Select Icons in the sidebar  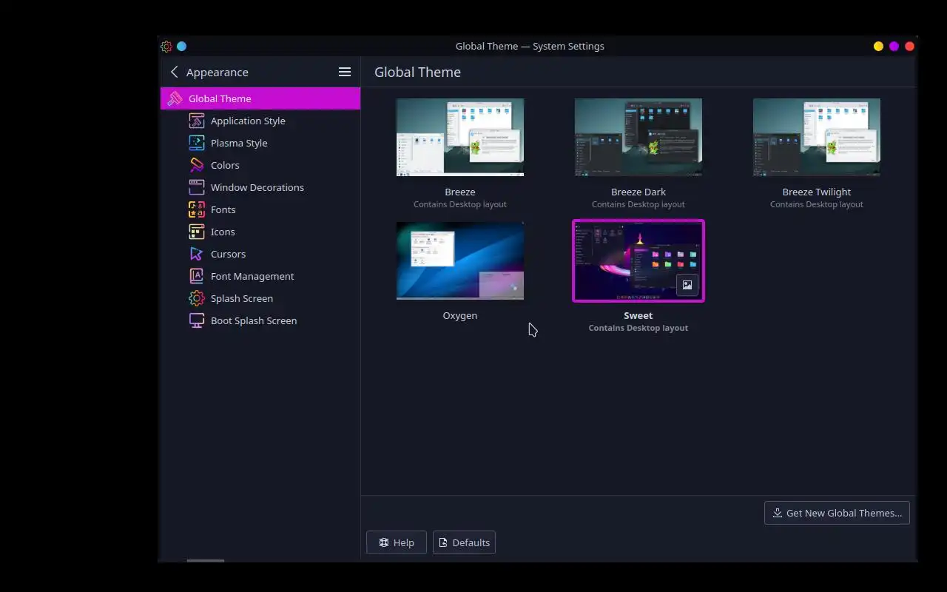tap(260, 232)
